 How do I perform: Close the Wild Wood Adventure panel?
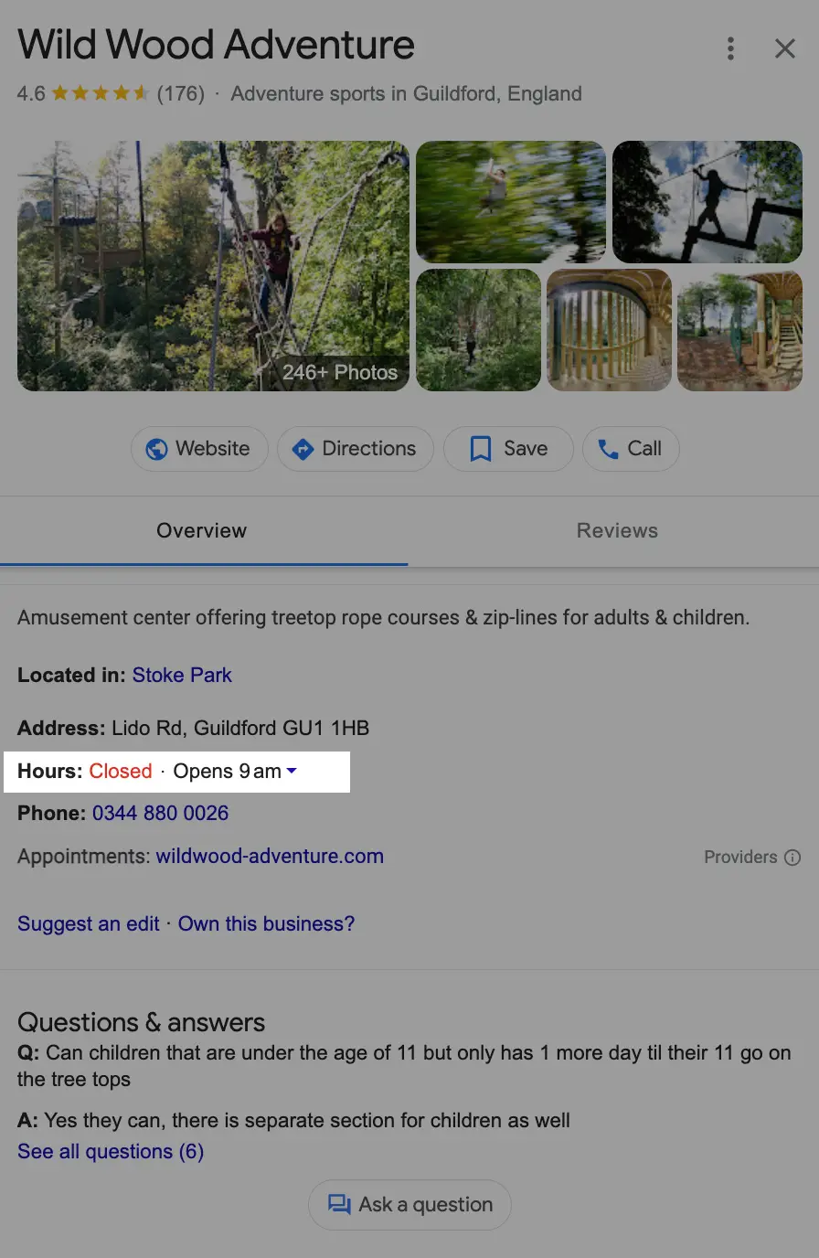click(x=784, y=49)
